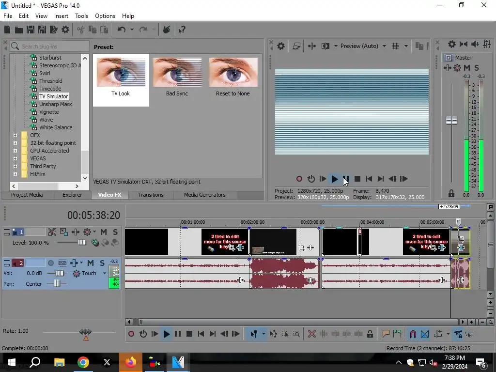The image size is (496, 372).
Task: Open Master bus audio properties gear
Action: (452, 44)
